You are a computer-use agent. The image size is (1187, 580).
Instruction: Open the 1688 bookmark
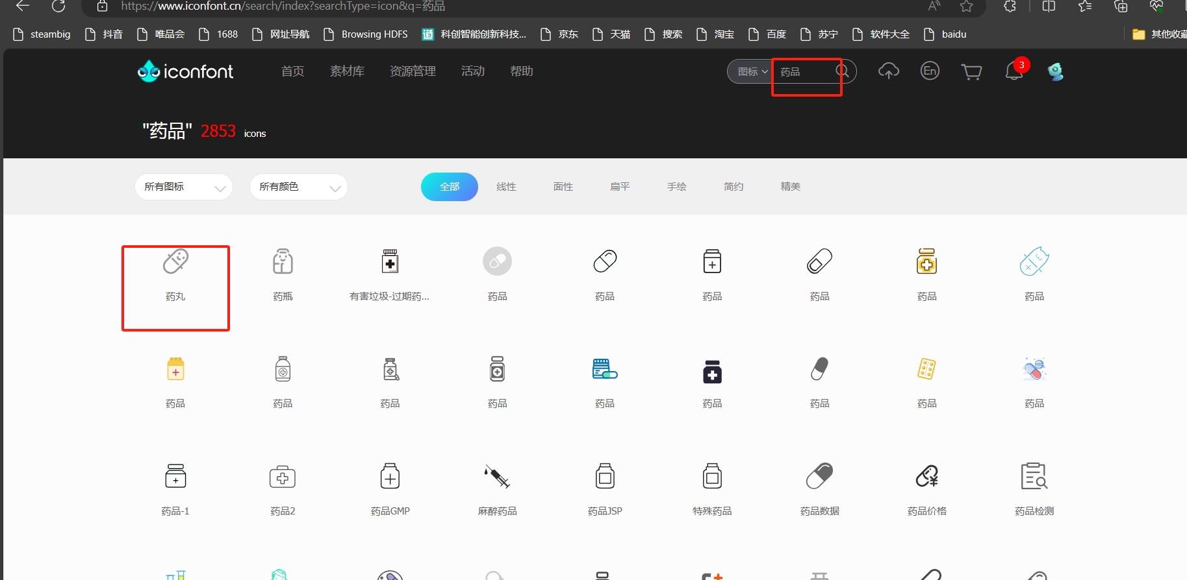(x=218, y=34)
